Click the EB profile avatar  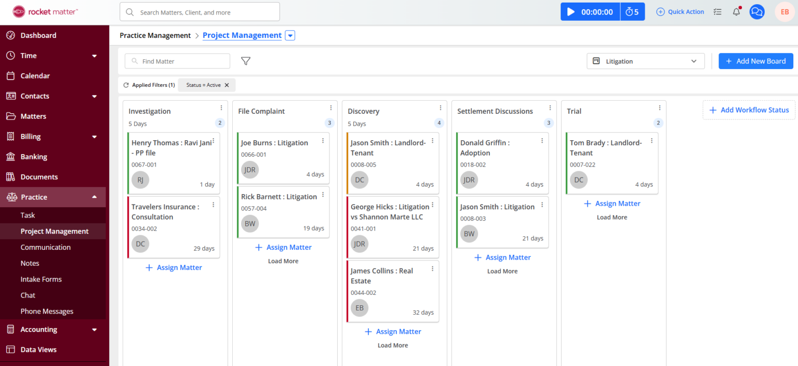point(784,11)
